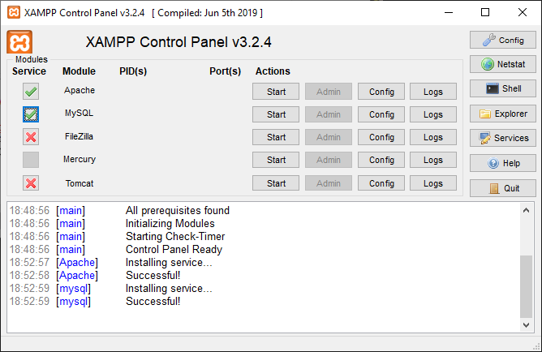Click the greyed-out Mercury Admin button

[329, 160]
